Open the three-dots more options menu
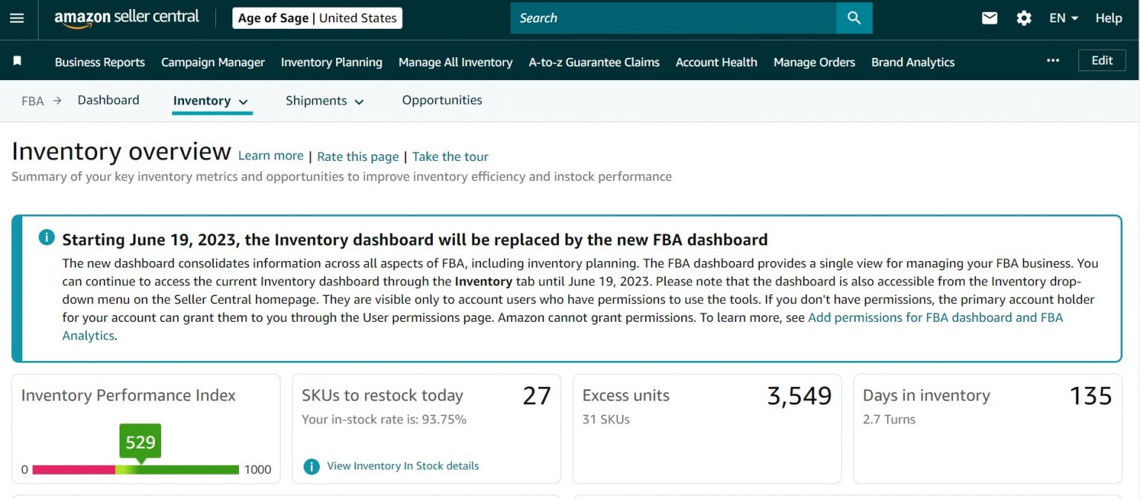The height and width of the screenshot is (499, 1140). tap(1053, 61)
